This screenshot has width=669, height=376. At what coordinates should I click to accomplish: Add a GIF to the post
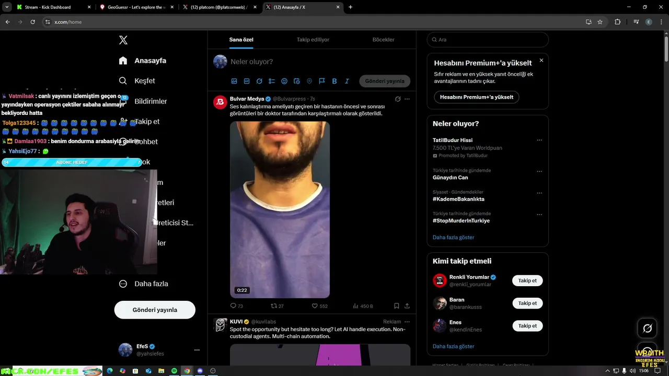coord(247,81)
